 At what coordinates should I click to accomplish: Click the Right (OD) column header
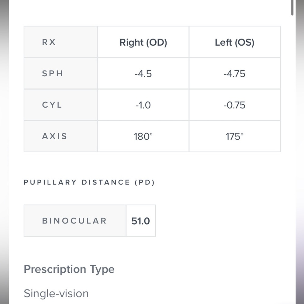tap(143, 42)
